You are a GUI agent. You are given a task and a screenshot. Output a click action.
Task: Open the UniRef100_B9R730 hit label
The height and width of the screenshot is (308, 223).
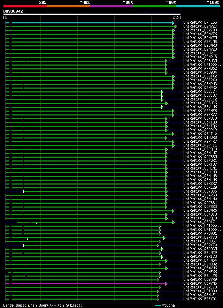pos(200,30)
